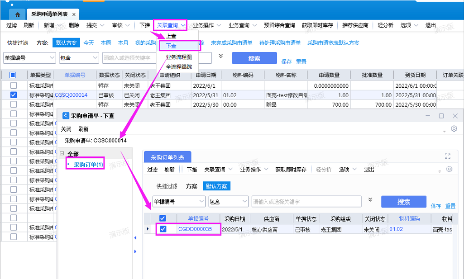
Task: Click 刷新 in the main toolbar
Action: 29,25
